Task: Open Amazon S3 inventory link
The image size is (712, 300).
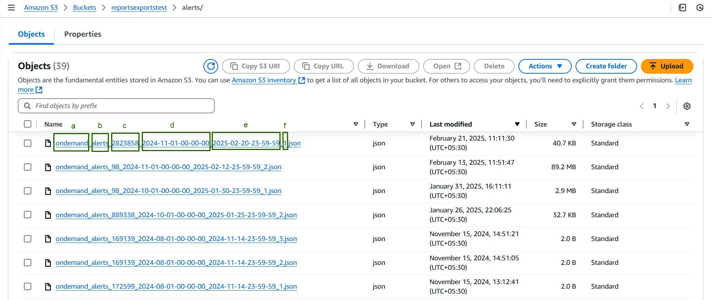Action: click(x=264, y=80)
